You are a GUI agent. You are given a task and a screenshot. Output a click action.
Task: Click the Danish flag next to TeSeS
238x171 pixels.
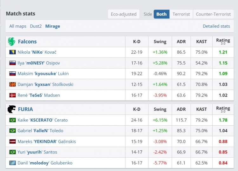click(x=13, y=95)
